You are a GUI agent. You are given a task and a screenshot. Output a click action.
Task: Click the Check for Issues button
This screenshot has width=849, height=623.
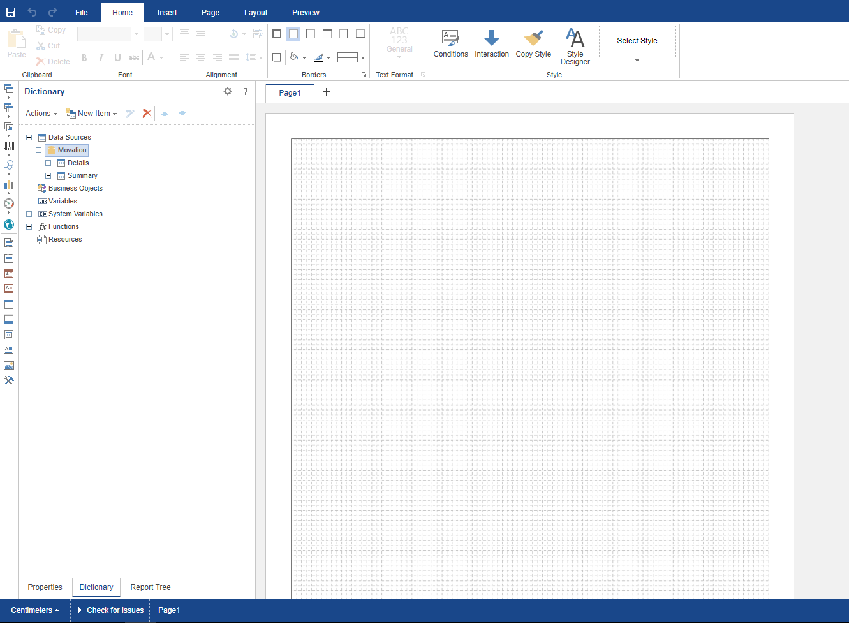click(x=110, y=610)
